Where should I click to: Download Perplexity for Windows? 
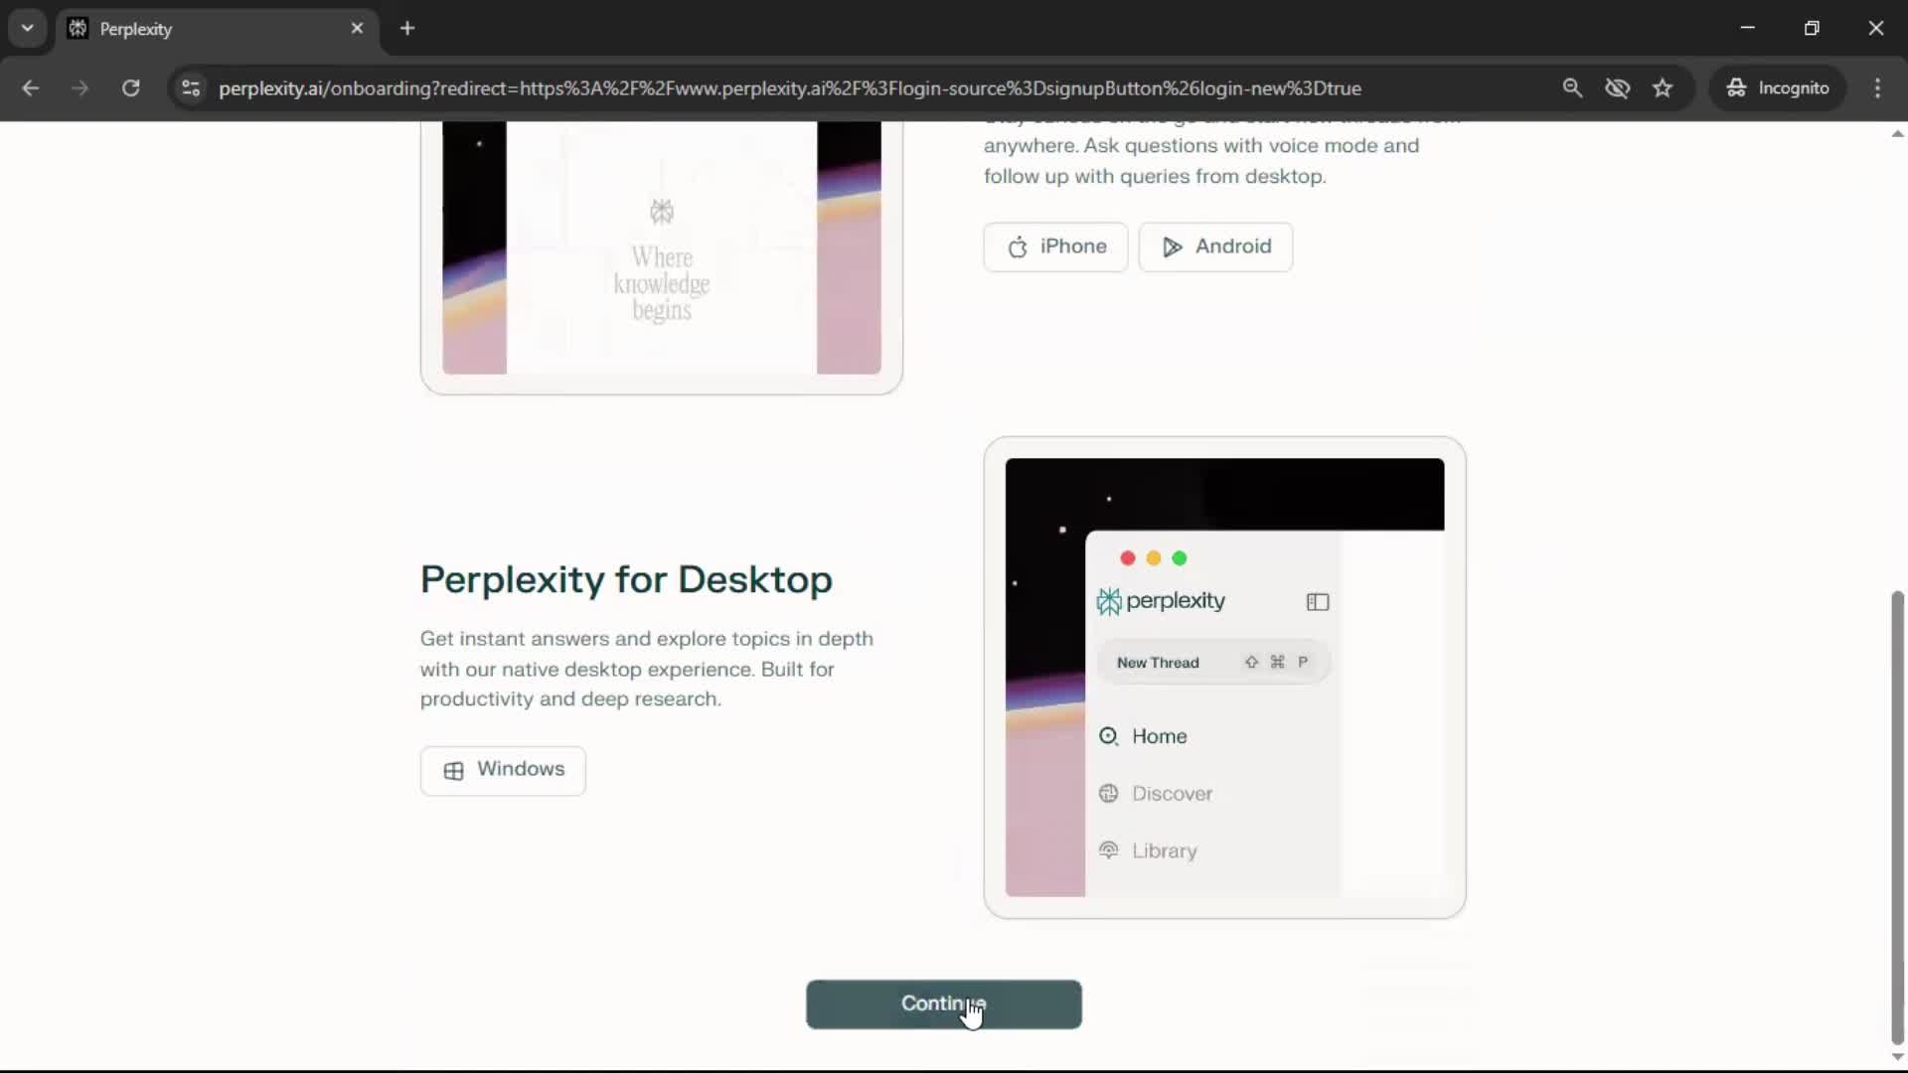503,770
